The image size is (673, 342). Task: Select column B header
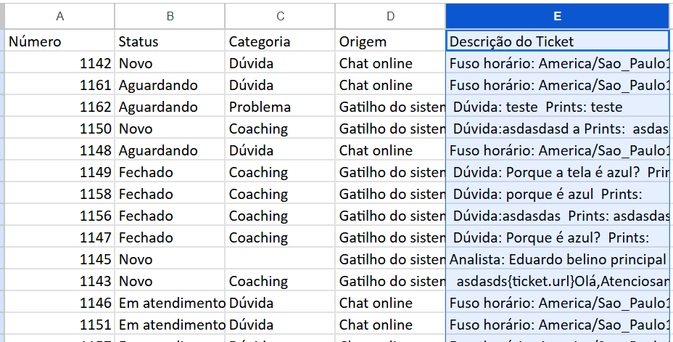coord(170,16)
